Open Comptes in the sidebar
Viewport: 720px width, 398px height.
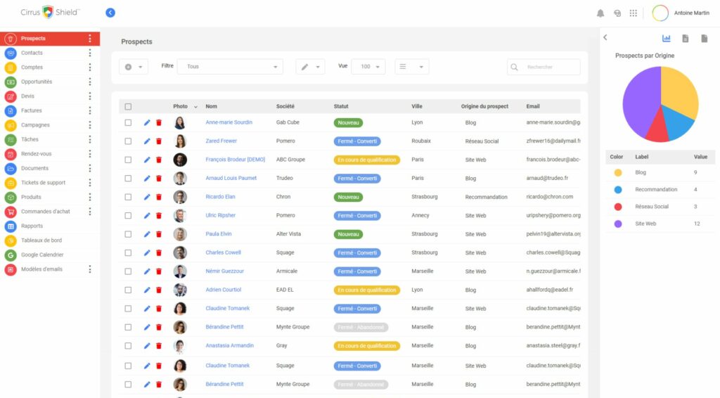[32, 68]
